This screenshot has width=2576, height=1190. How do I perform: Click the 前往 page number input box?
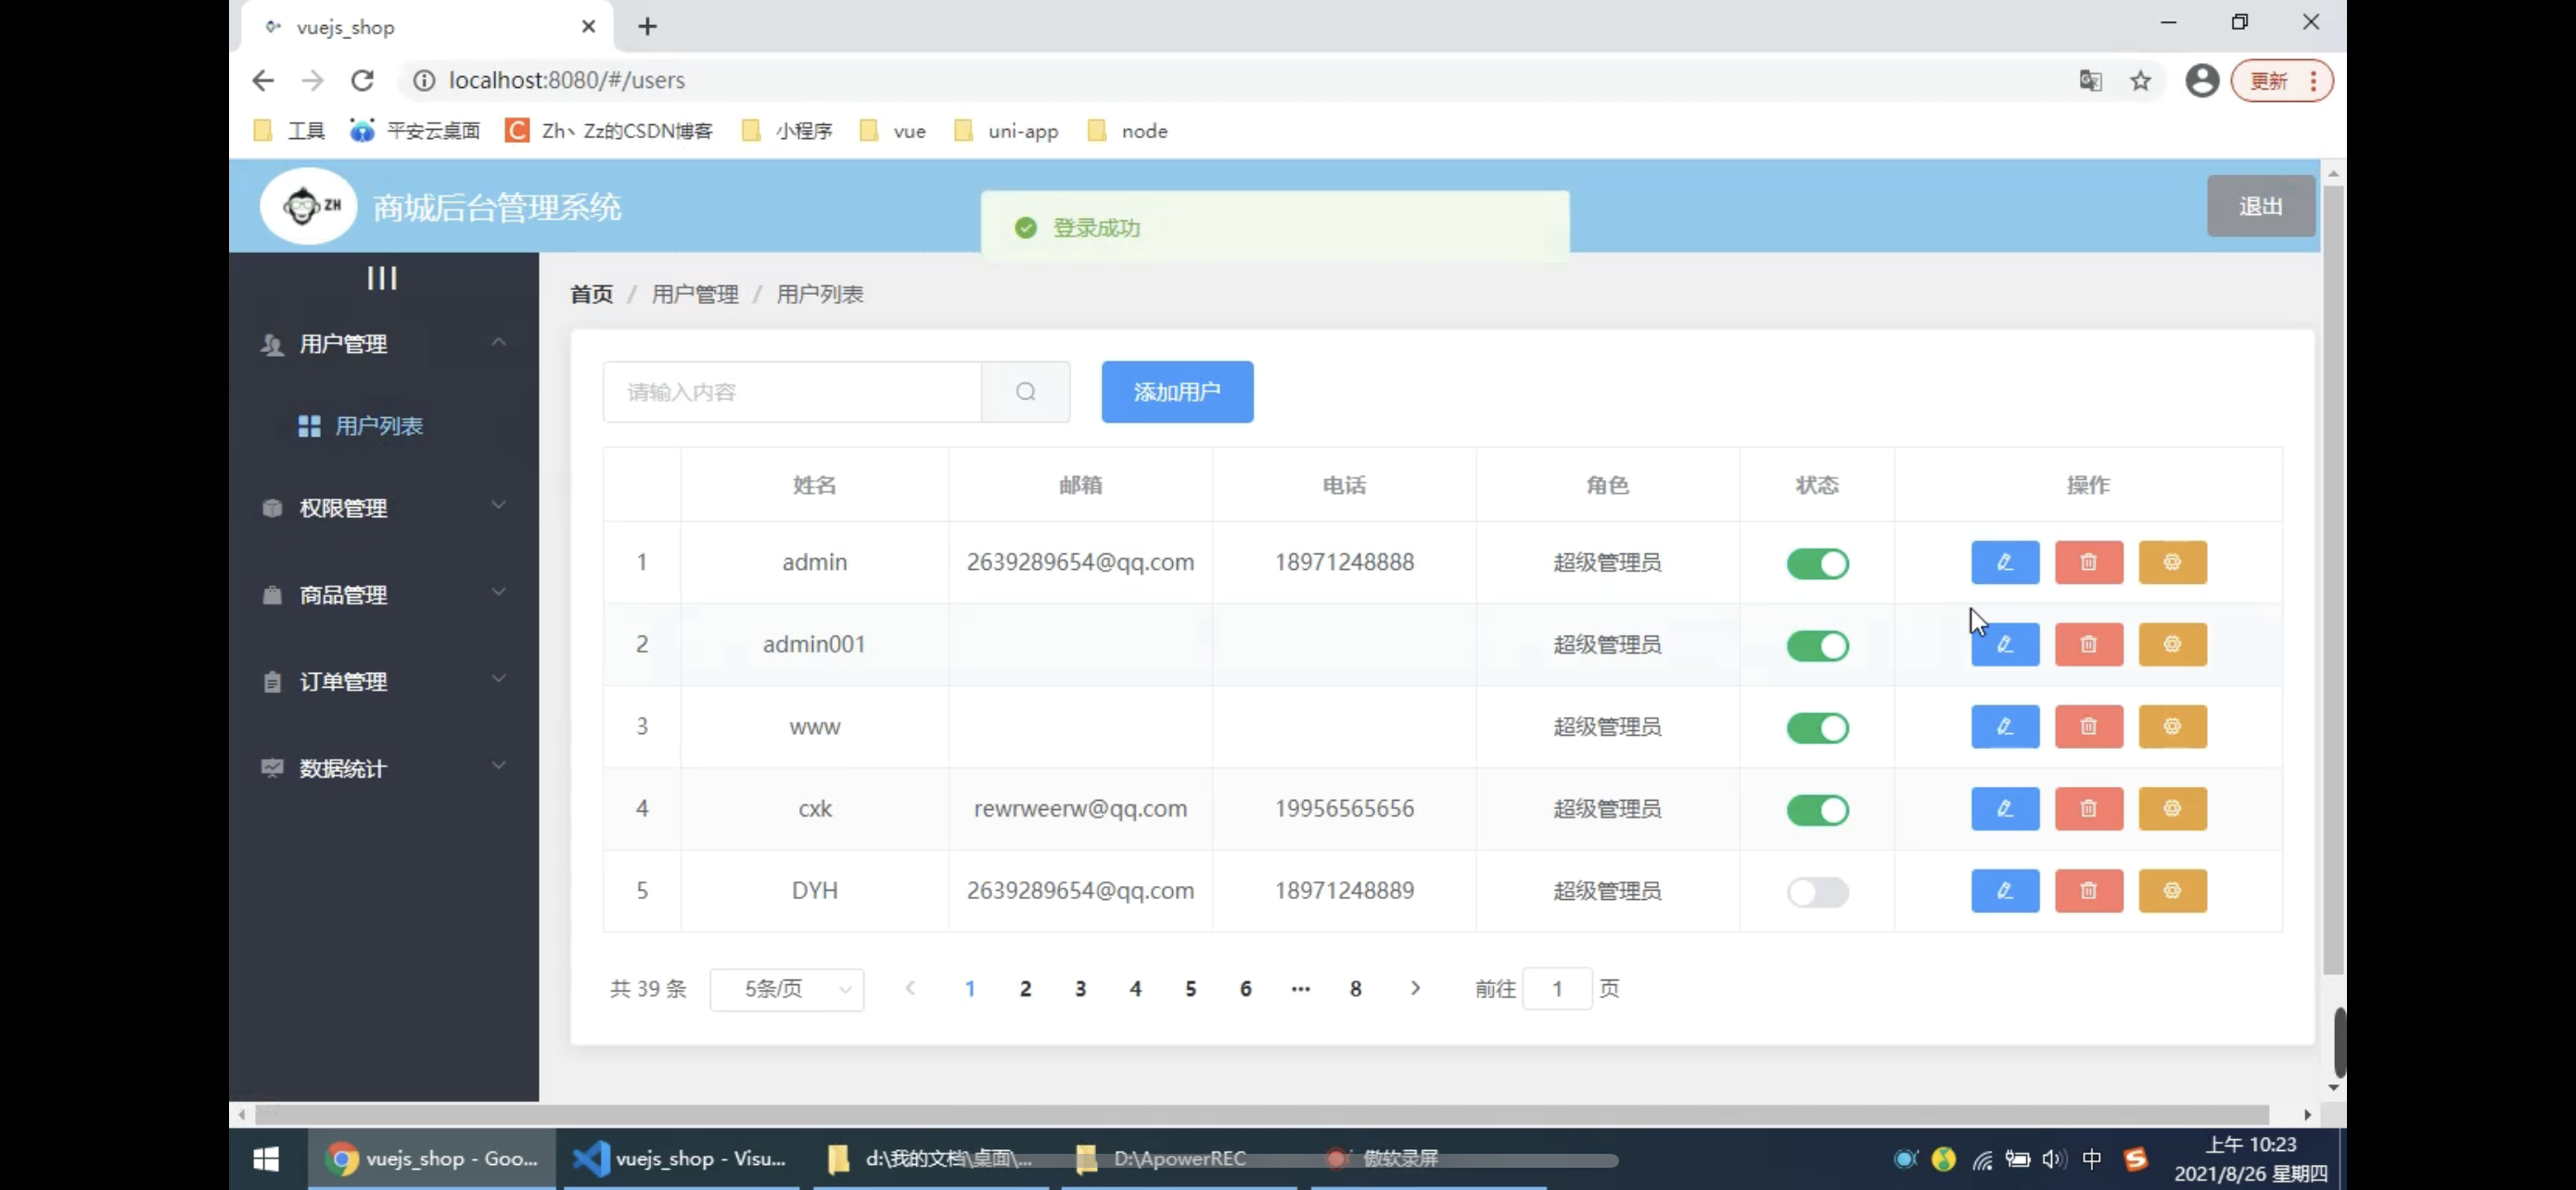click(x=1557, y=989)
